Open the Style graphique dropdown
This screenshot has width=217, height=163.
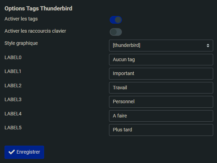coord(161,45)
